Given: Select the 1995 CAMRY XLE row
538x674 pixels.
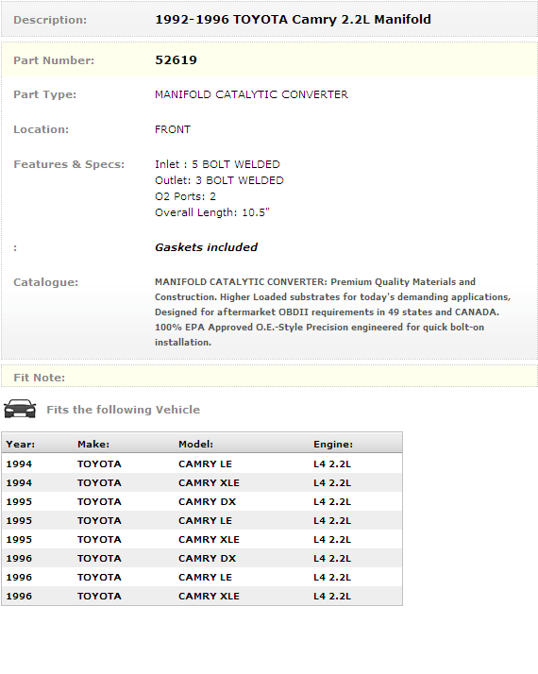Looking at the screenshot, I should point(202,539).
